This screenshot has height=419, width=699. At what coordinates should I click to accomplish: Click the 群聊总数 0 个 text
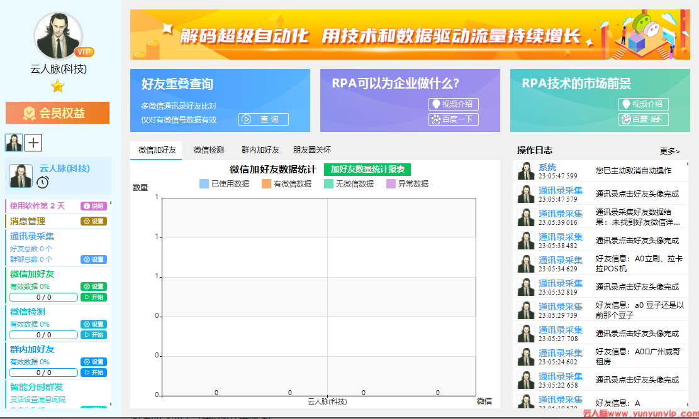coord(31,259)
